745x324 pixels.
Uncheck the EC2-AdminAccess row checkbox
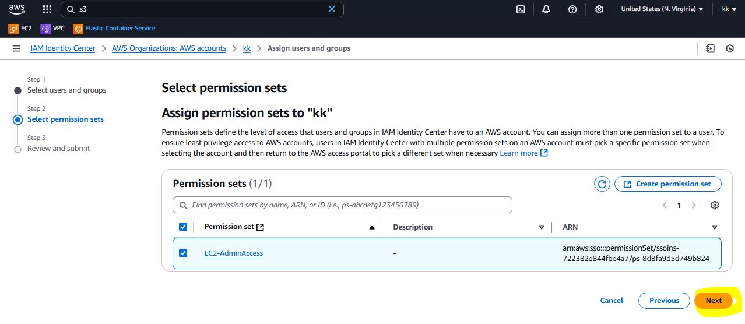click(x=183, y=253)
